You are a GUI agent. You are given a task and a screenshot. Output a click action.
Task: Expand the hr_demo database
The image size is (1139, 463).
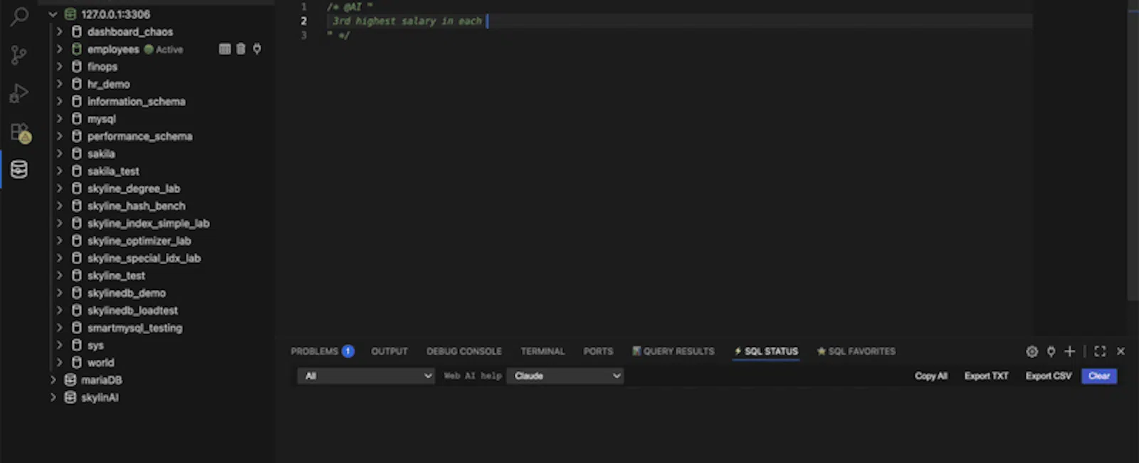click(60, 84)
